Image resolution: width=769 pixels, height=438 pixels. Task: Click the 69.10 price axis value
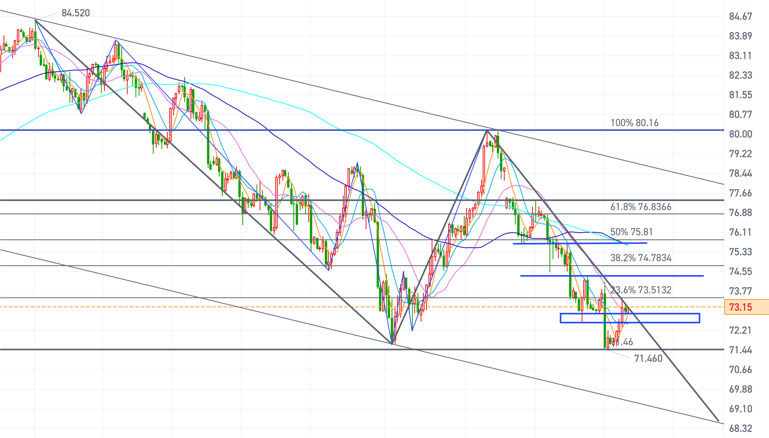click(740, 409)
